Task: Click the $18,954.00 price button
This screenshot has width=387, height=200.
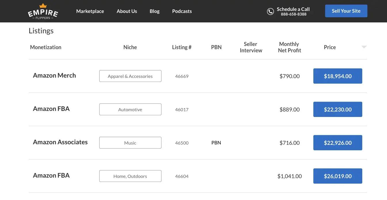Action: tap(338, 76)
